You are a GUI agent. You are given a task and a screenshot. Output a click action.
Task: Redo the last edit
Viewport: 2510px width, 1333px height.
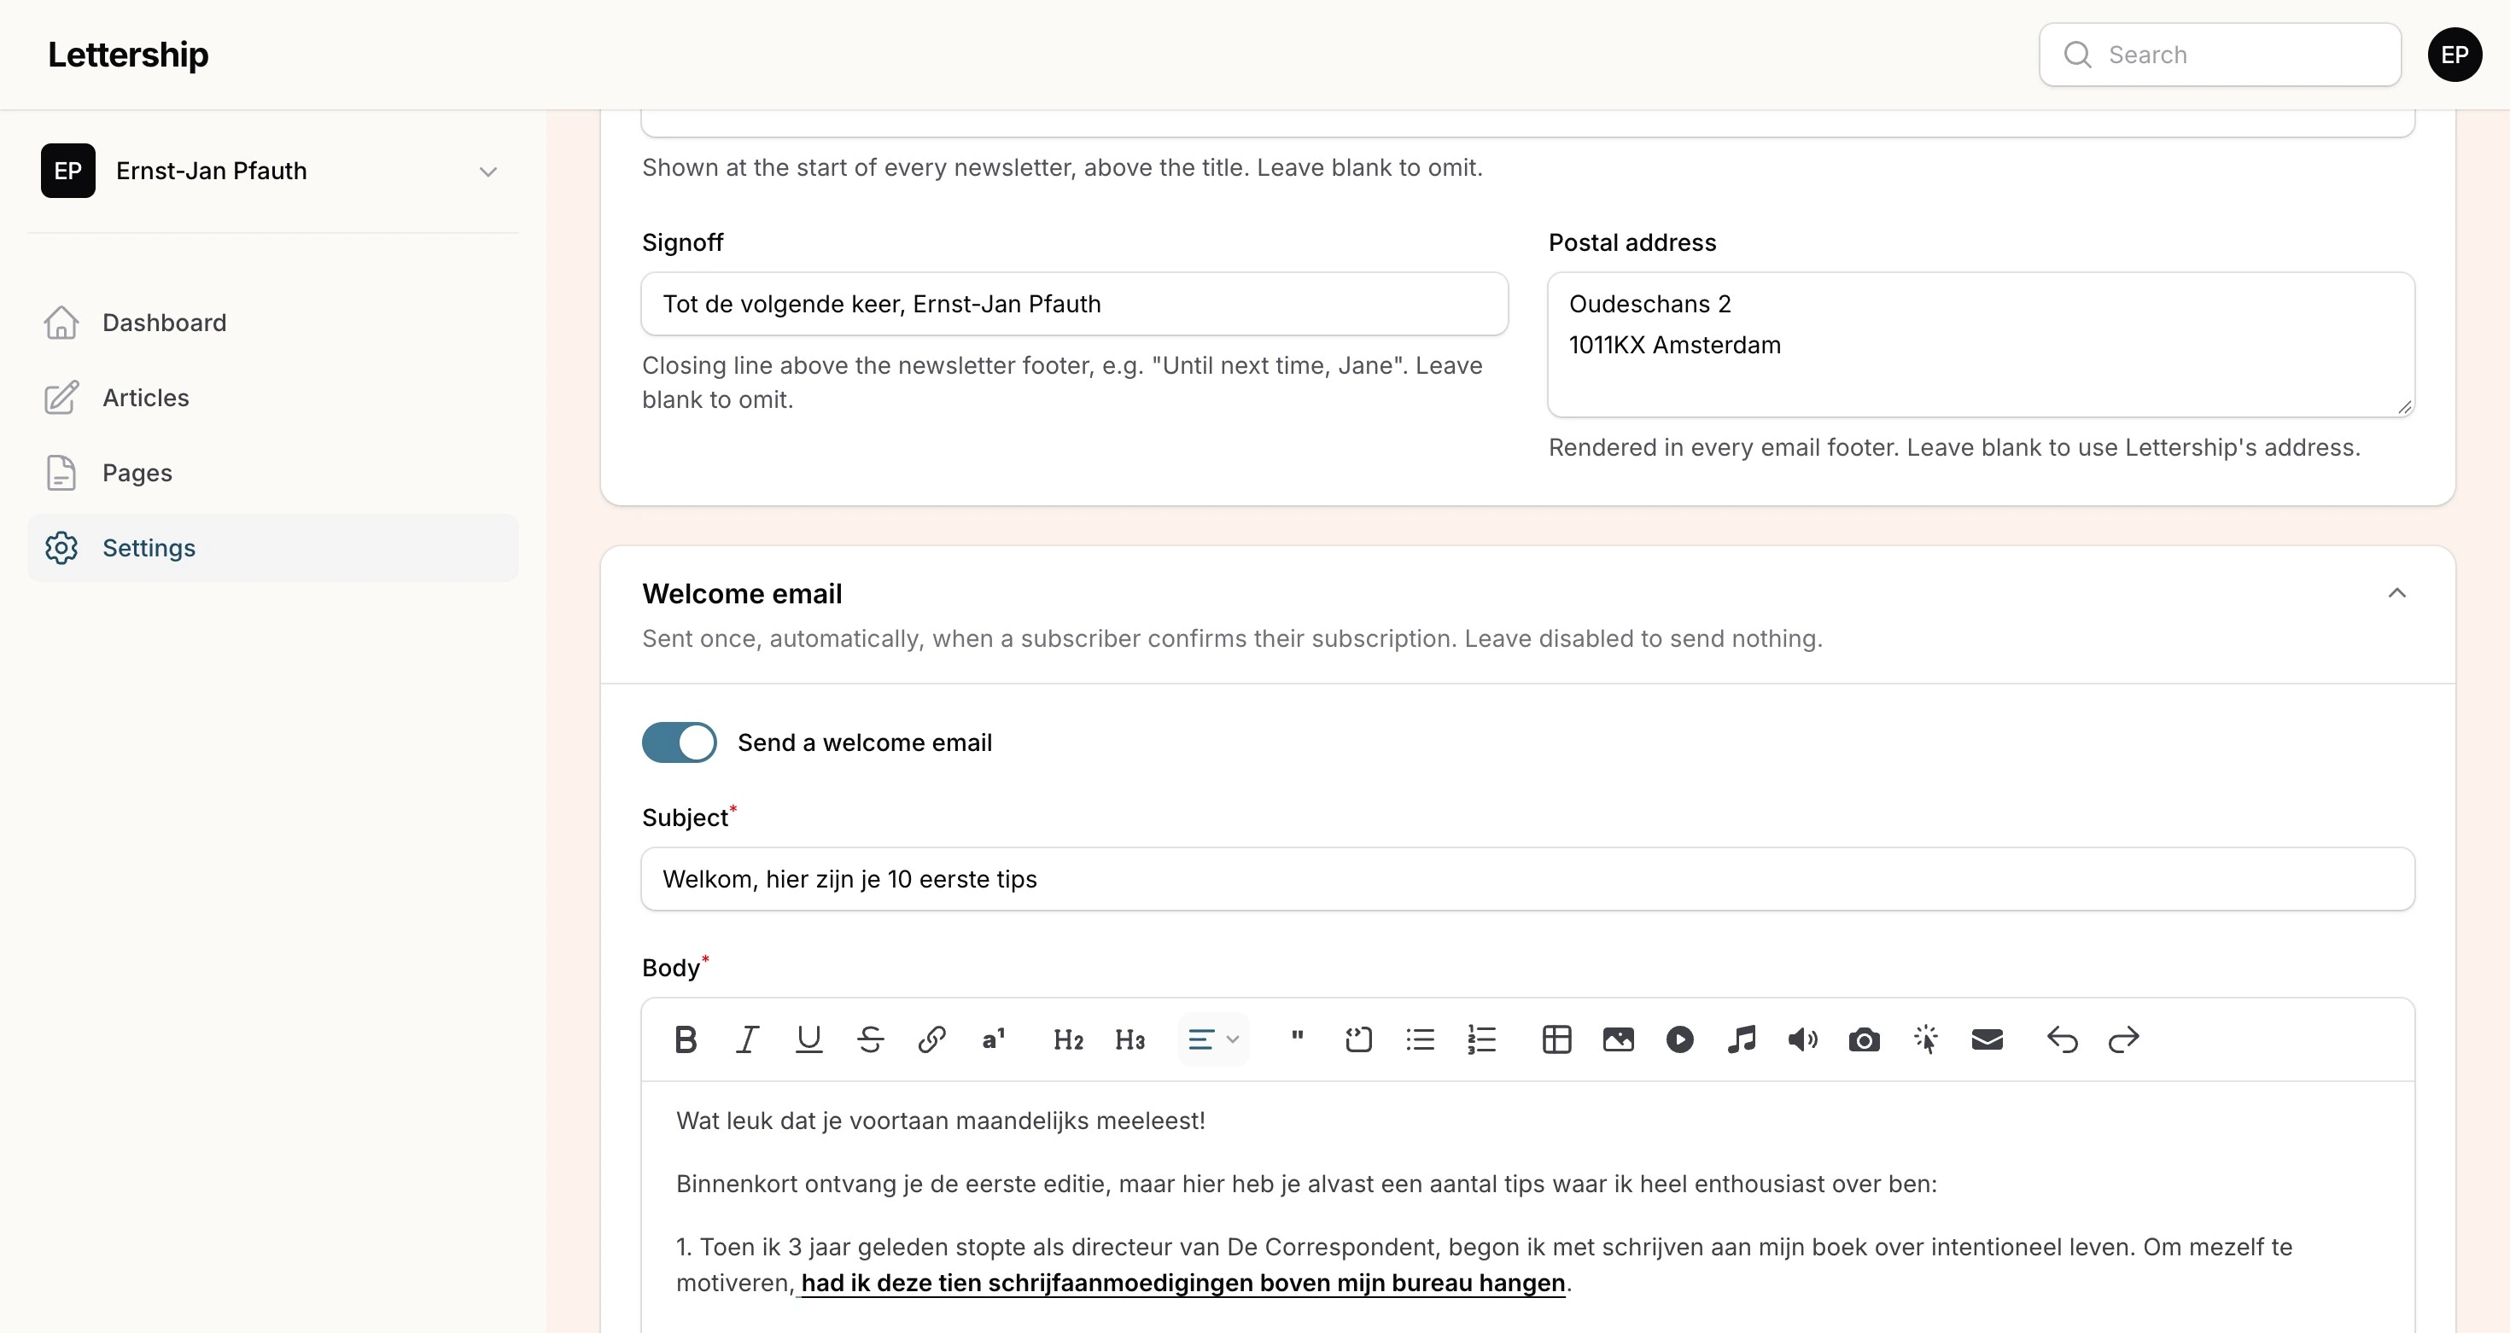2123,1039
